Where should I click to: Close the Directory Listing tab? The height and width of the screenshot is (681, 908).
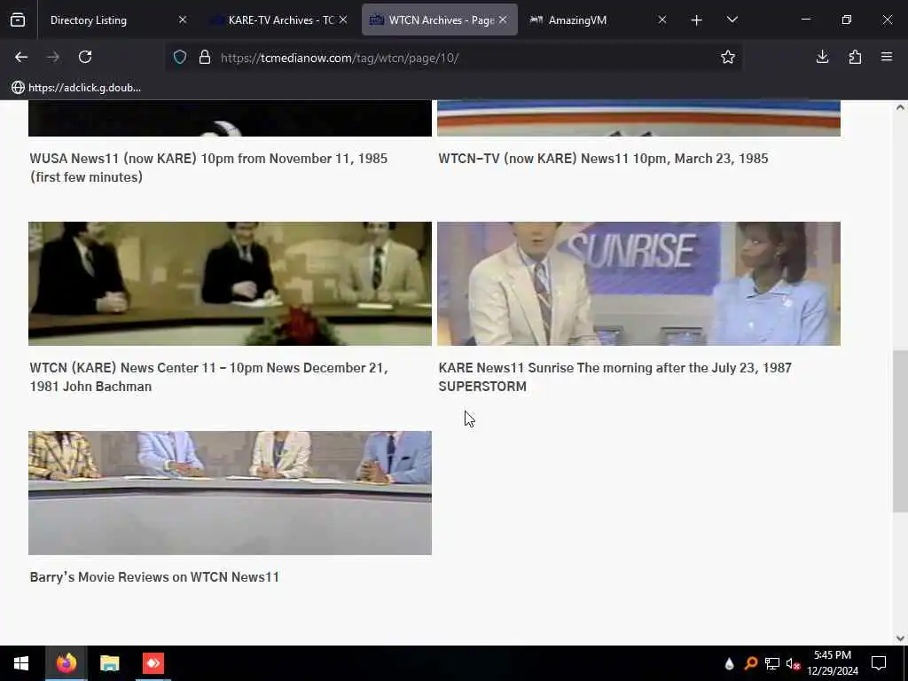point(183,20)
